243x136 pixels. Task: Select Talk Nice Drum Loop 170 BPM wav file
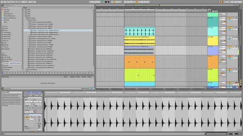click(x=41, y=65)
